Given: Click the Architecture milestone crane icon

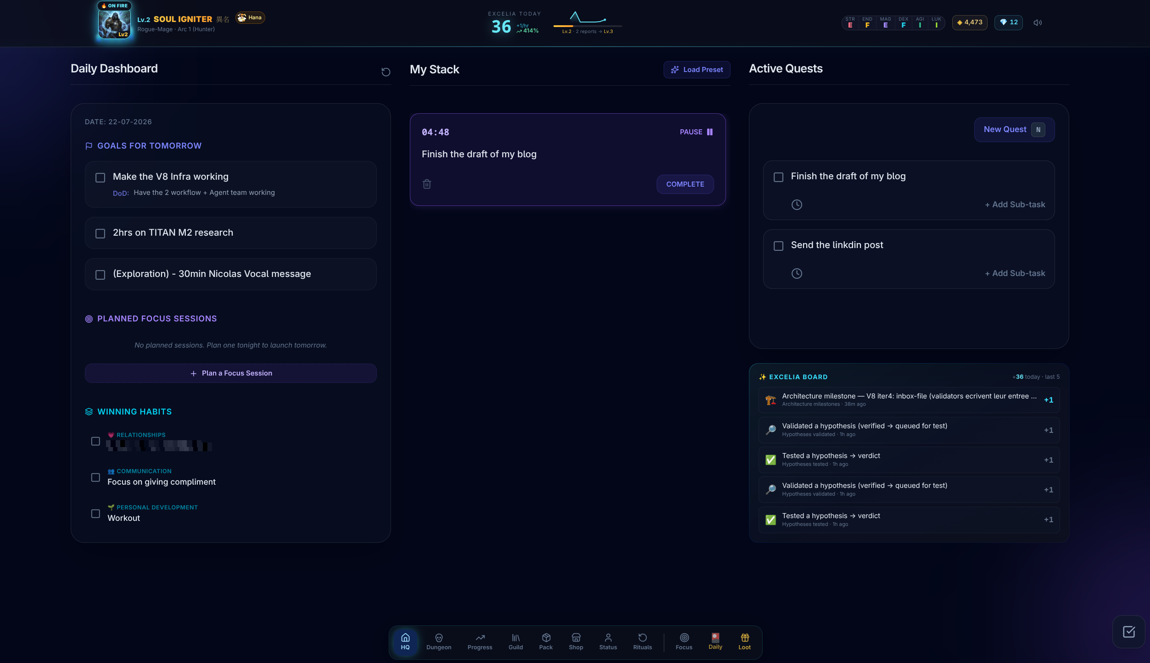Looking at the screenshot, I should coord(771,400).
